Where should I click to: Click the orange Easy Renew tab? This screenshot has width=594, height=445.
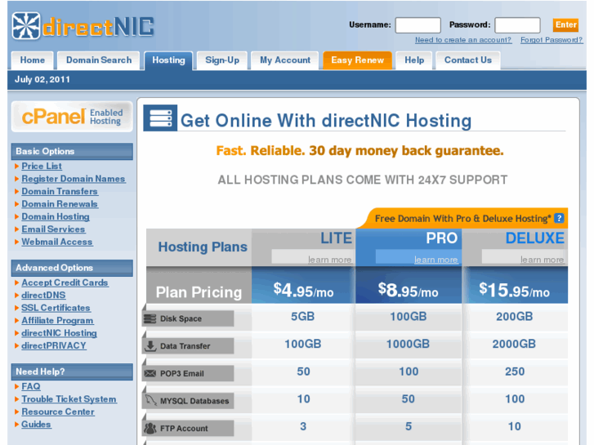pos(357,60)
